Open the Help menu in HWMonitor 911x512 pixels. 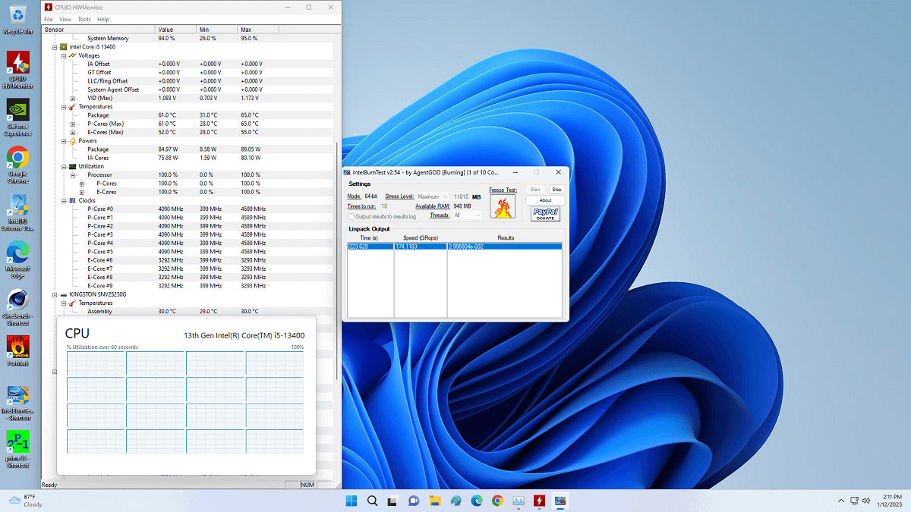[103, 19]
